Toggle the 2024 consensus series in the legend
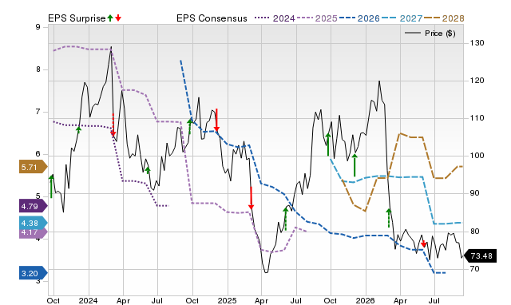The image size is (511, 305). point(275,18)
